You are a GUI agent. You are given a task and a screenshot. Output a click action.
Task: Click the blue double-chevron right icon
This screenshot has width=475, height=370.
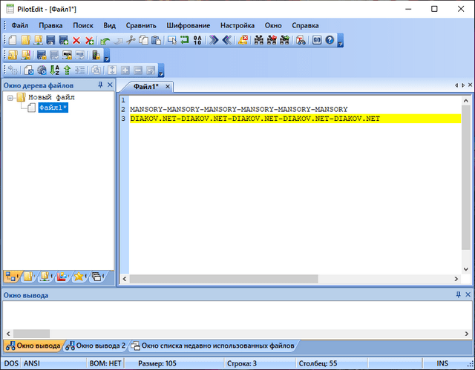pyautogui.click(x=214, y=40)
